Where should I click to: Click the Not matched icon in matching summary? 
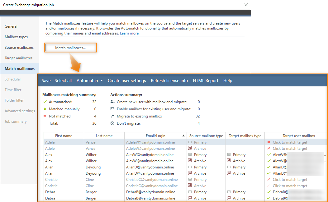[45, 116]
